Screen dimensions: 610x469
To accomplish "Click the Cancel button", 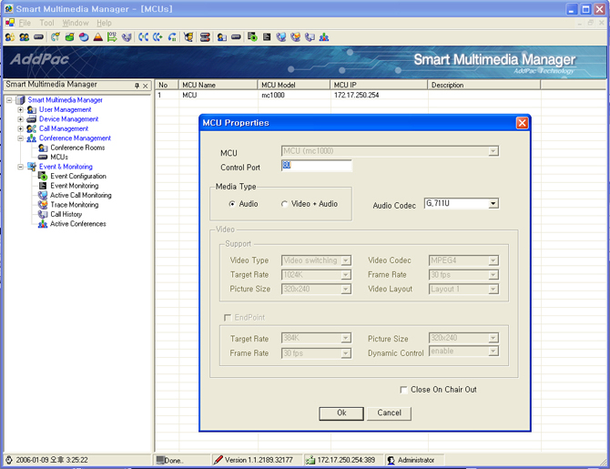I will pyautogui.click(x=389, y=413).
